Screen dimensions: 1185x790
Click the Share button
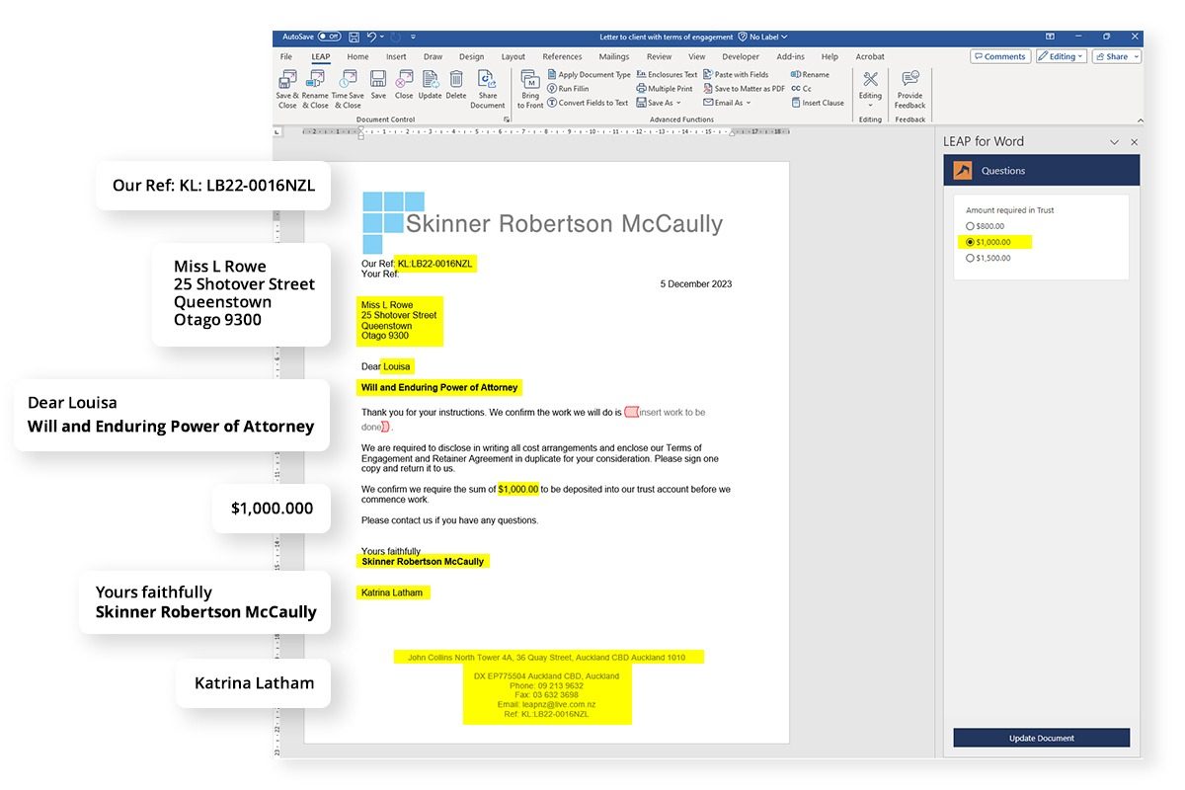click(1116, 56)
